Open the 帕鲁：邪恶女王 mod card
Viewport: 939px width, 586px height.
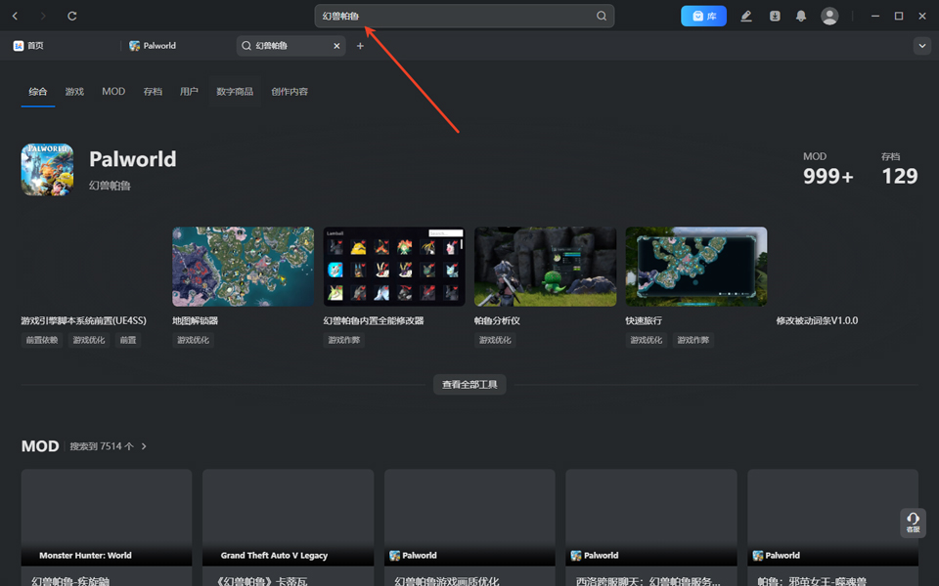(832, 527)
